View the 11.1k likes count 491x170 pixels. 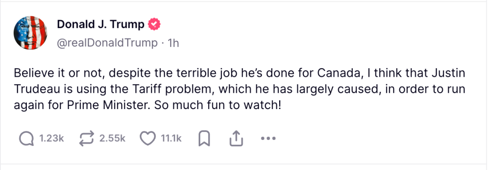pyautogui.click(x=171, y=138)
